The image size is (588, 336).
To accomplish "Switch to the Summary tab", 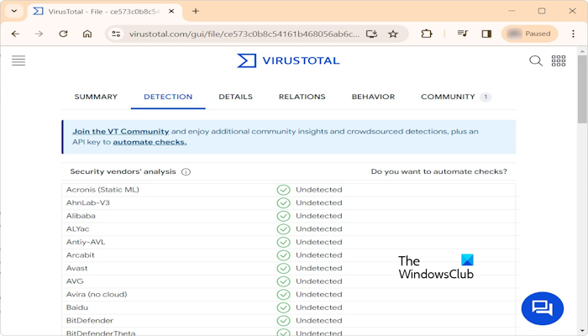I will click(x=96, y=97).
